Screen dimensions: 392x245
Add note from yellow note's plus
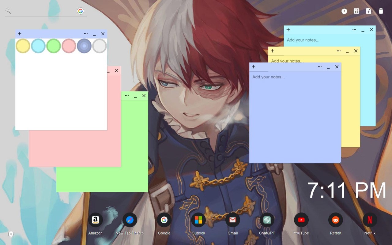[273, 51]
